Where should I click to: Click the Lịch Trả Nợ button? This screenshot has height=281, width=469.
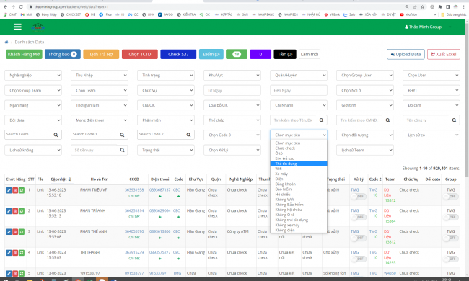pos(101,54)
